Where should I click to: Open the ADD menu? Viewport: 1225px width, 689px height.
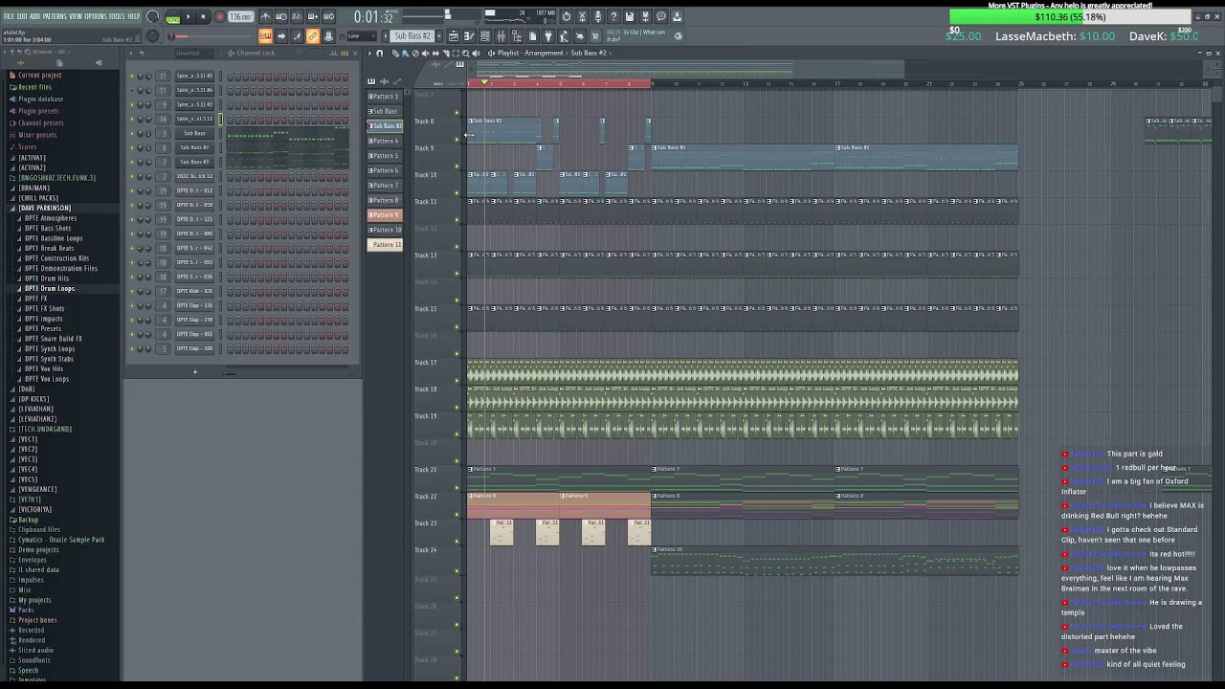[x=34, y=16]
